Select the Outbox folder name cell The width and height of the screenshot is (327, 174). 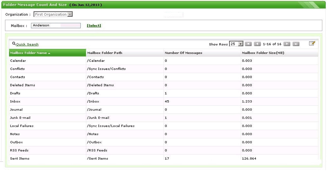coord(47,142)
